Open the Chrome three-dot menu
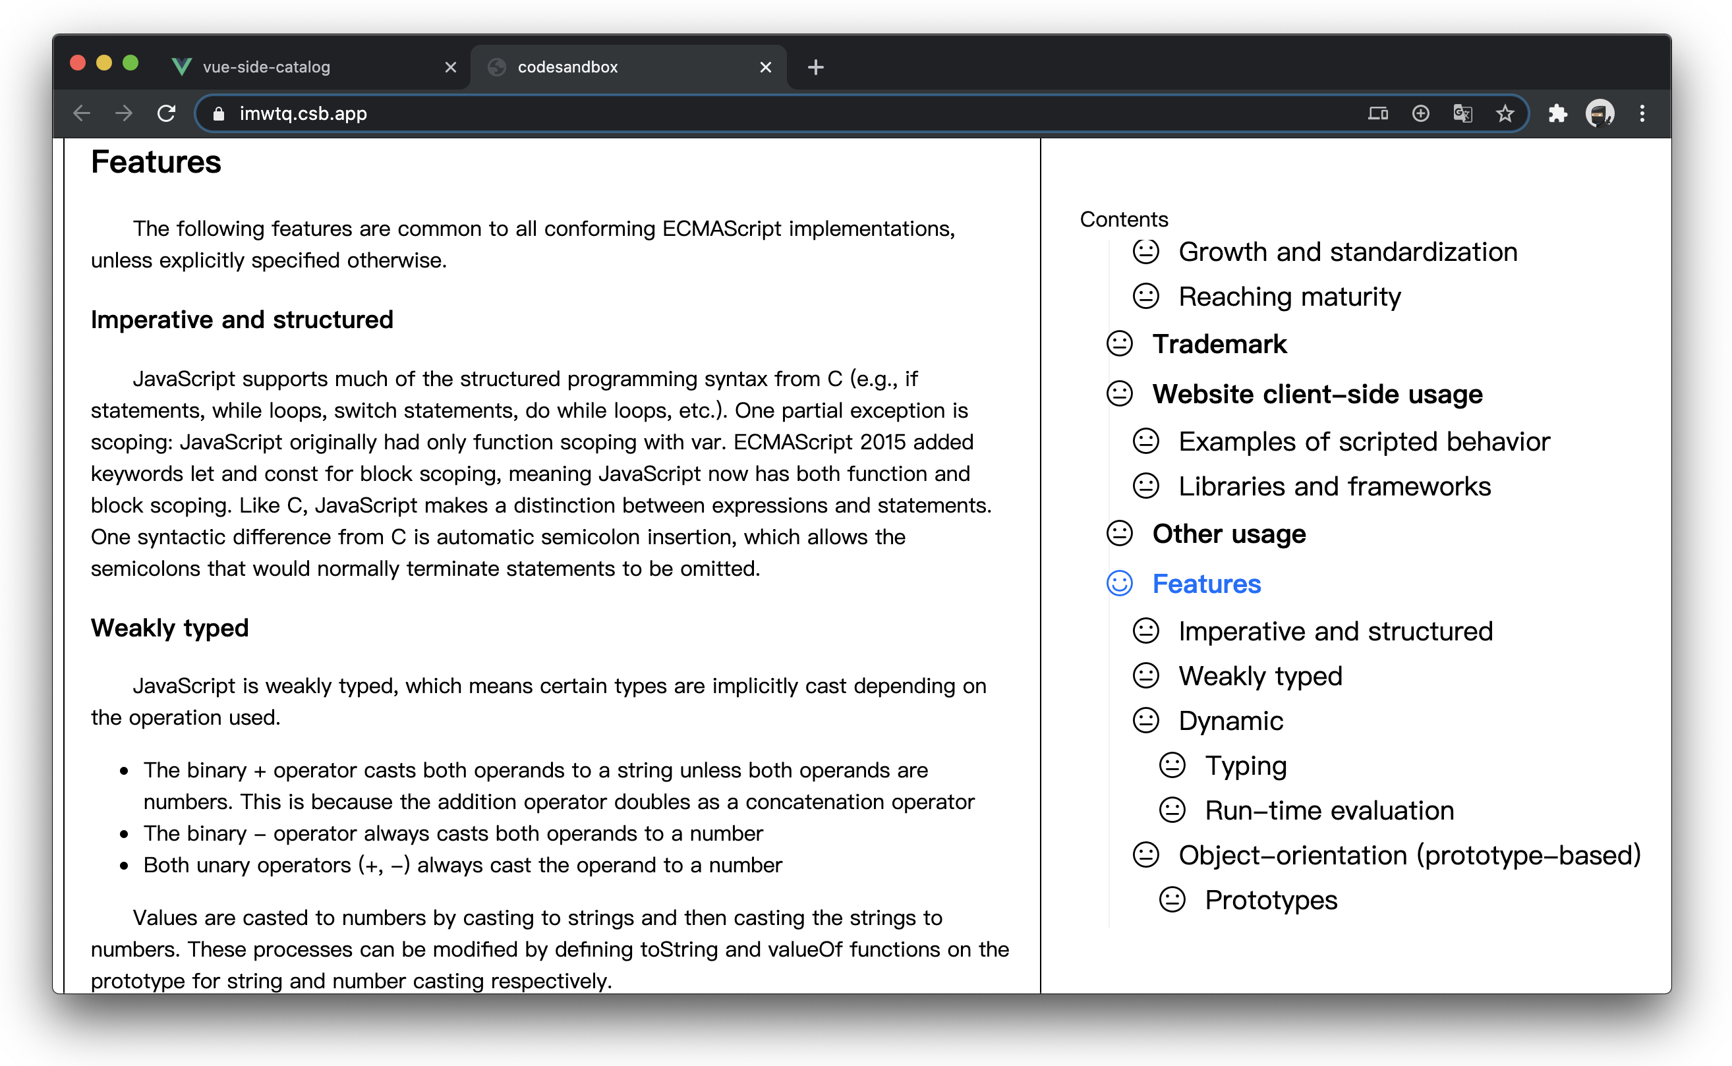 [x=1642, y=113]
